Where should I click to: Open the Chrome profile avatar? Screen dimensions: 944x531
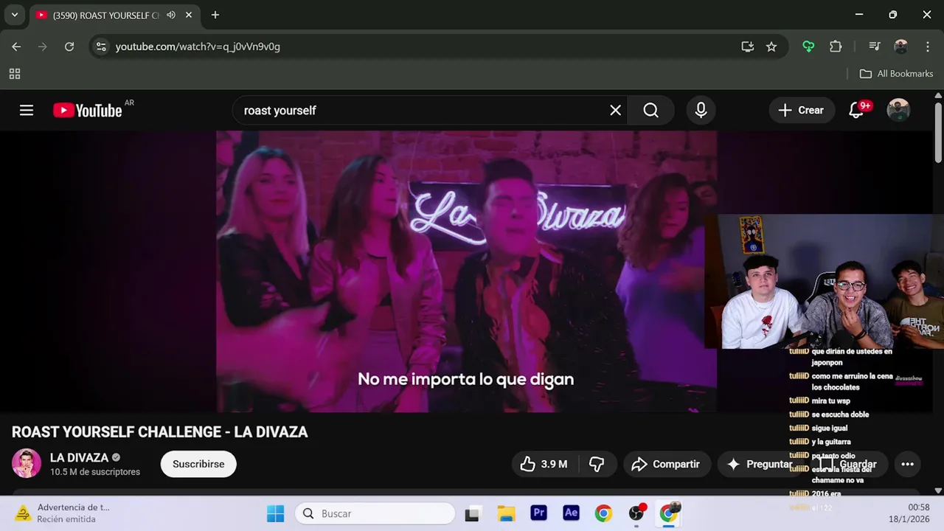click(900, 46)
